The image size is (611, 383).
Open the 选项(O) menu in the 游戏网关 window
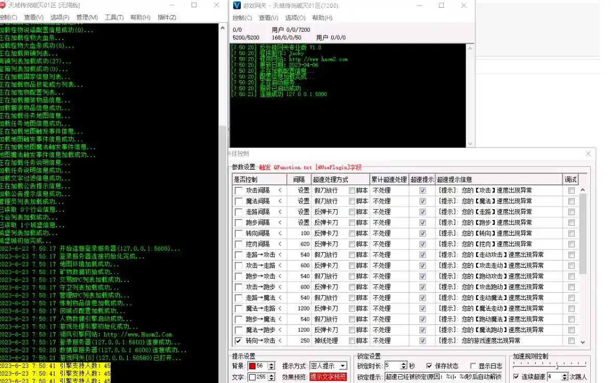pyautogui.click(x=295, y=18)
